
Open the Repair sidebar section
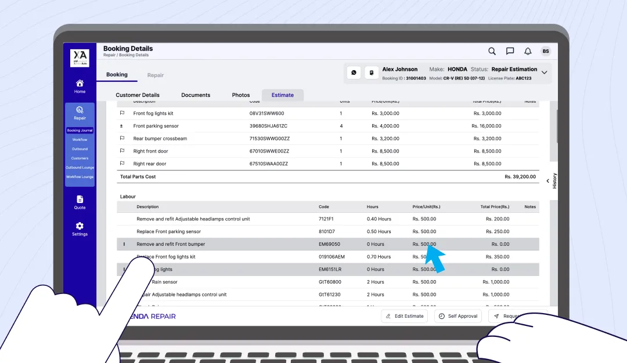(x=80, y=113)
